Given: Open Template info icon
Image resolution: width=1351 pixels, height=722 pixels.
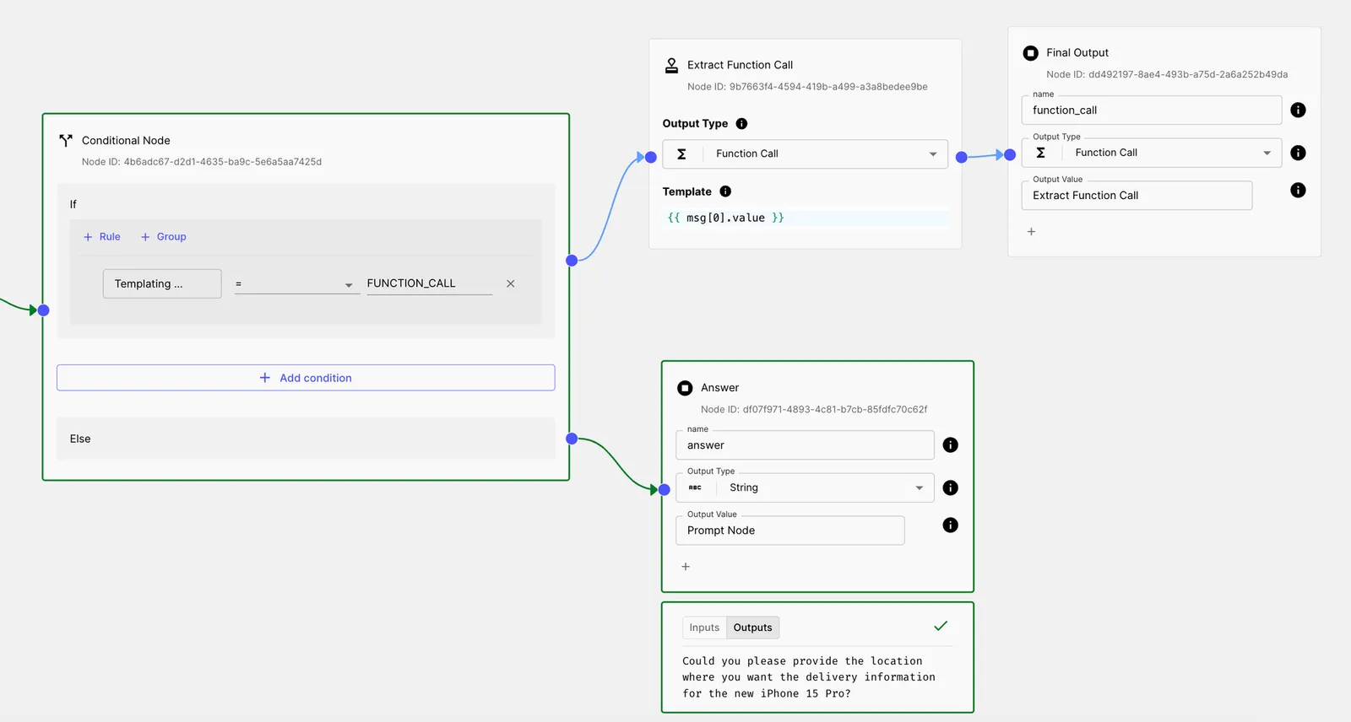Looking at the screenshot, I should click(725, 191).
